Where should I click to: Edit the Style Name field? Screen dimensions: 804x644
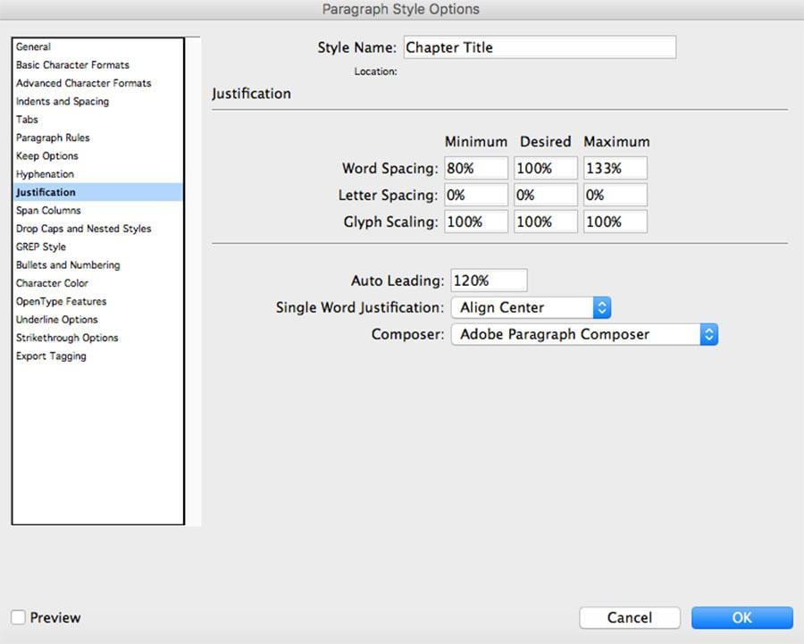[x=540, y=47]
